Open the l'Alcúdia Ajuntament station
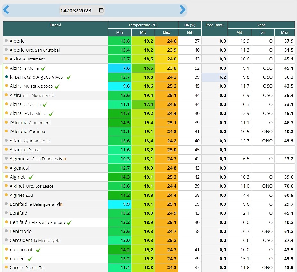 point(30,123)
